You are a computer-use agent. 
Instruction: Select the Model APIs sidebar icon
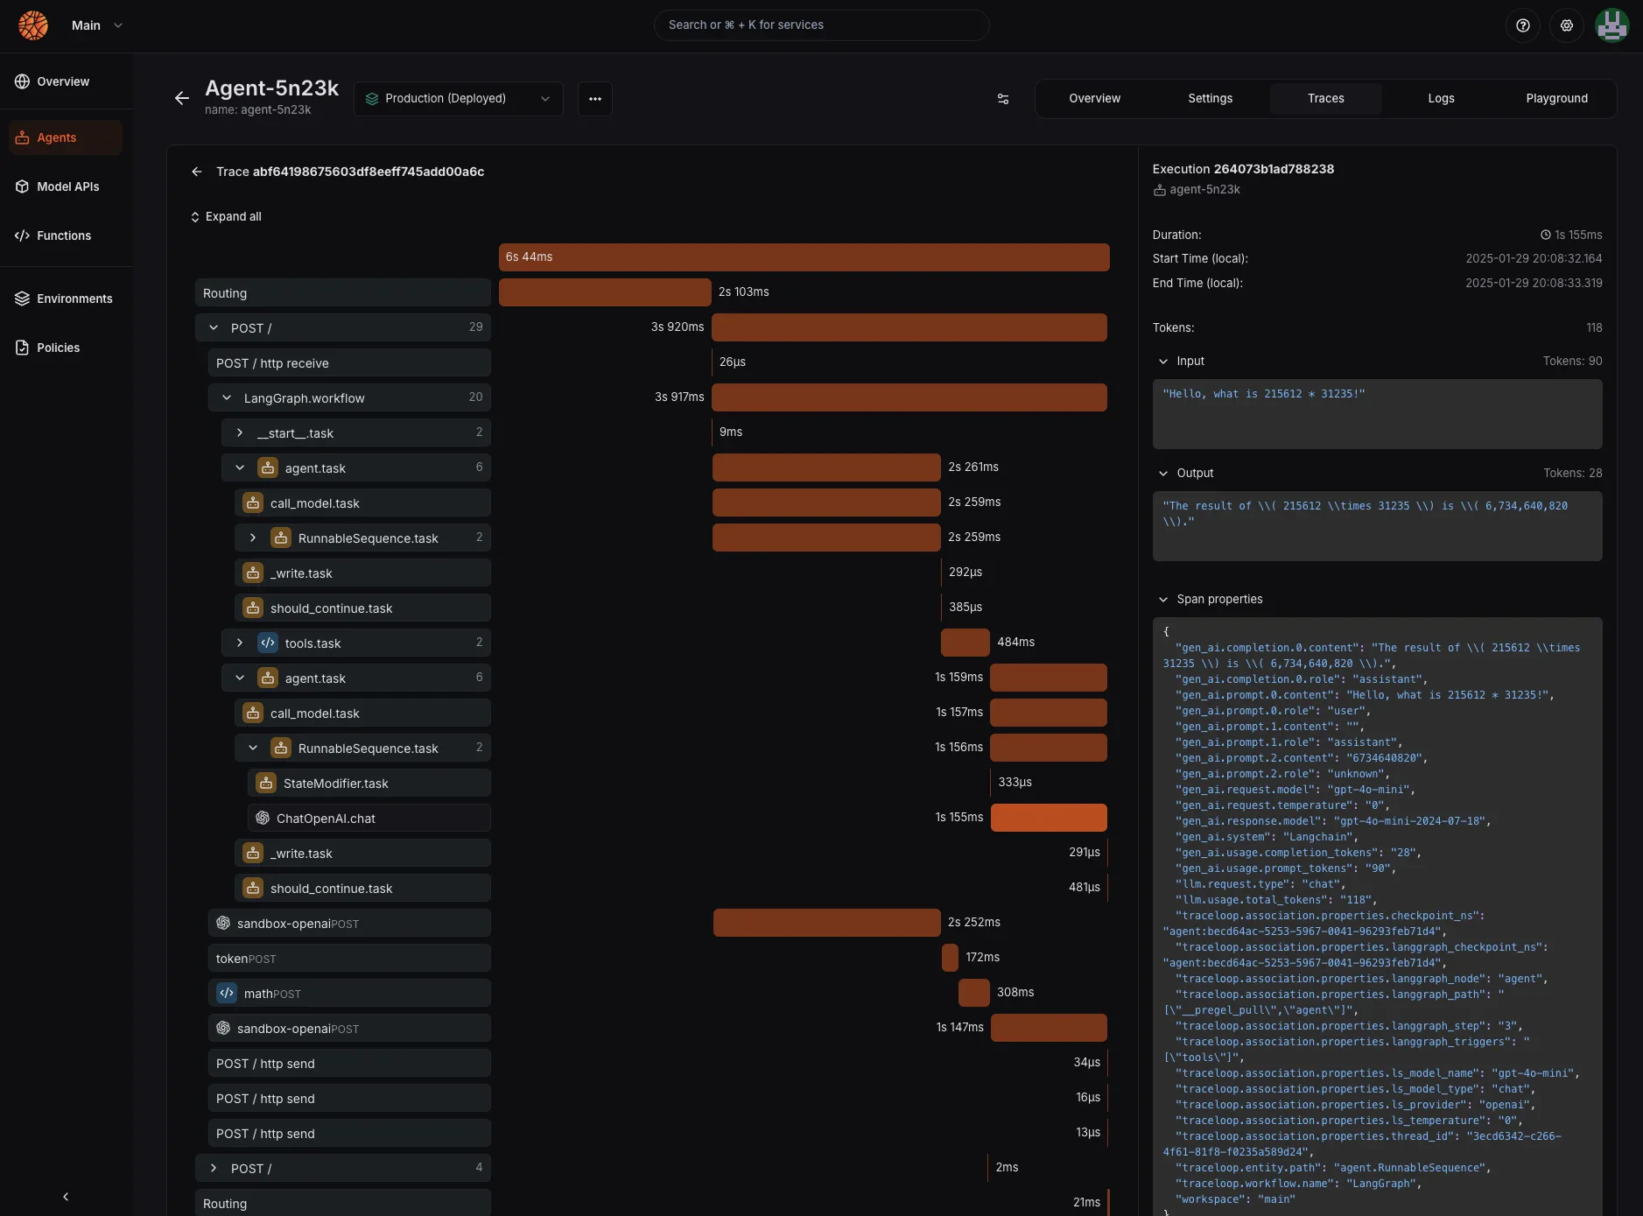click(x=23, y=186)
